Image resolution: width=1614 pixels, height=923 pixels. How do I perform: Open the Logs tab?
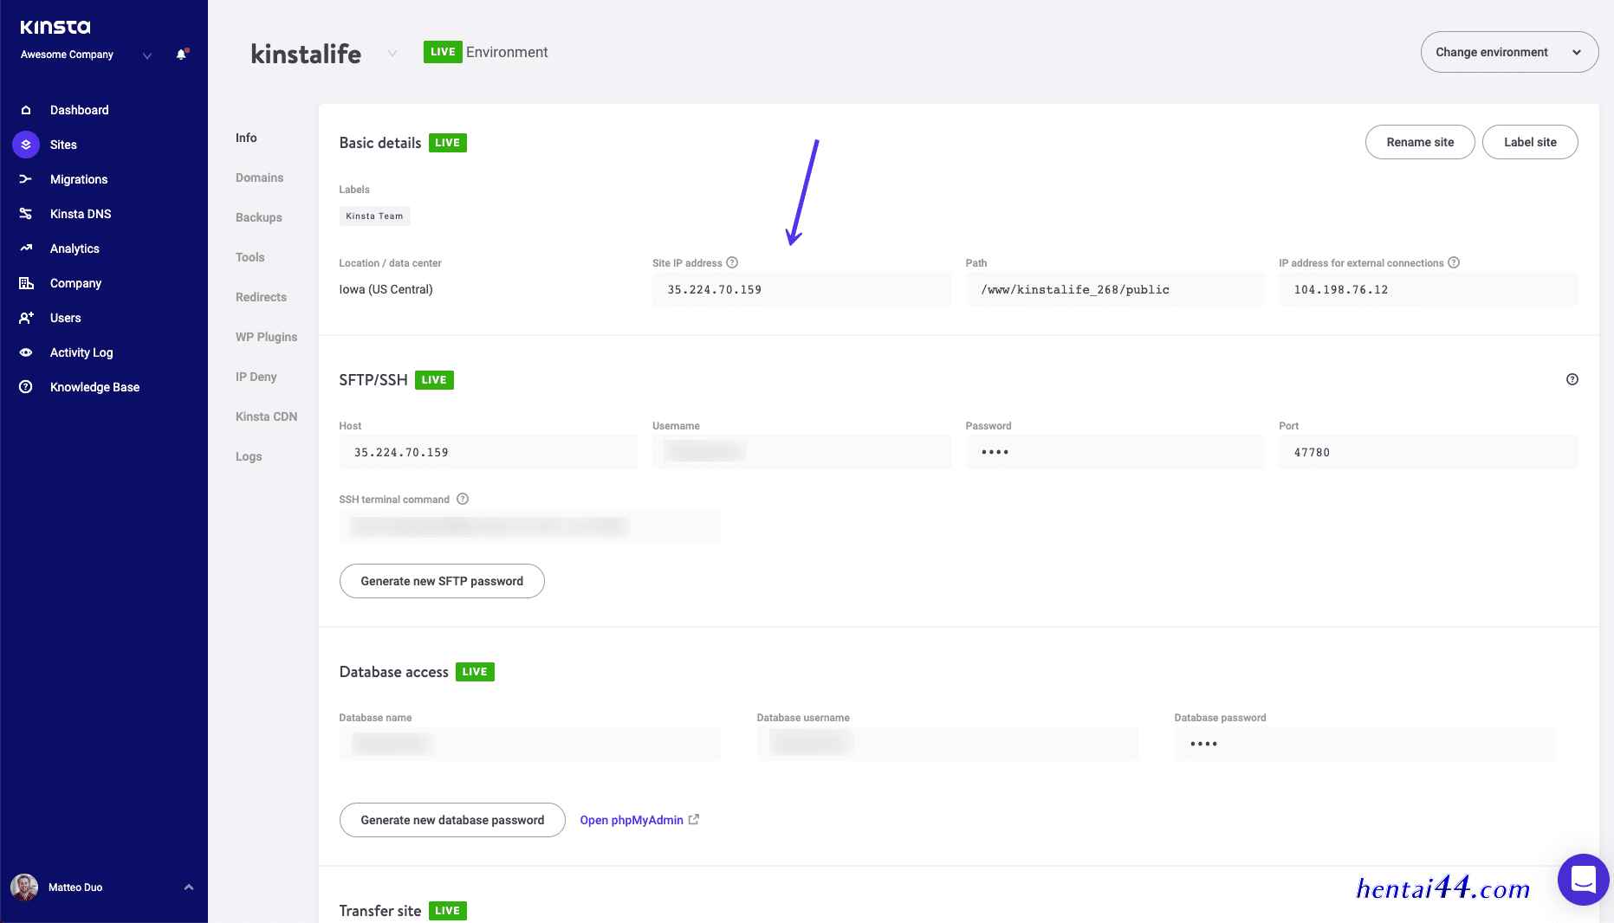(x=249, y=456)
